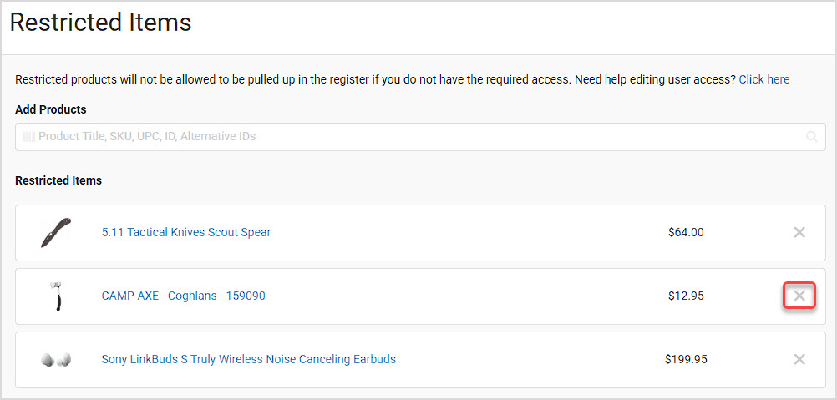Image resolution: width=837 pixels, height=400 pixels.
Task: Select the $64.00 price of the knife
Action: 686,232
